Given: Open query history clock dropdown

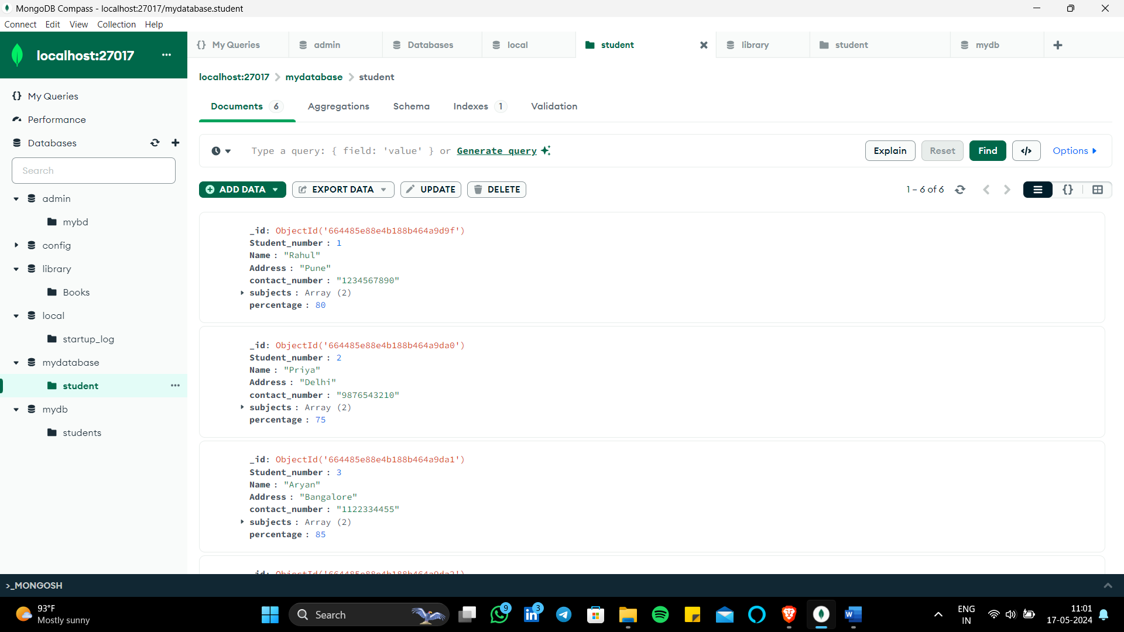Looking at the screenshot, I should click(x=221, y=151).
